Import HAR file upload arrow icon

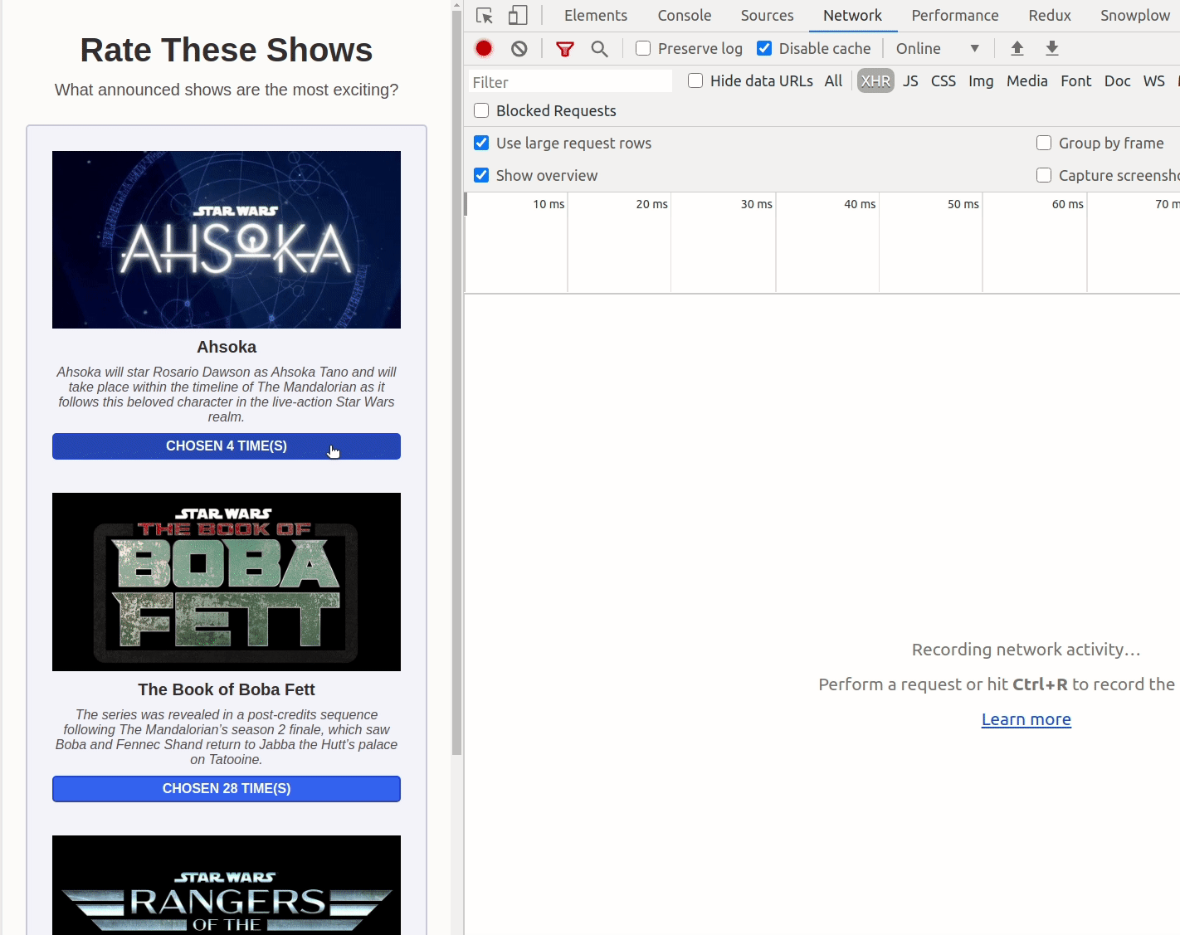click(1017, 49)
